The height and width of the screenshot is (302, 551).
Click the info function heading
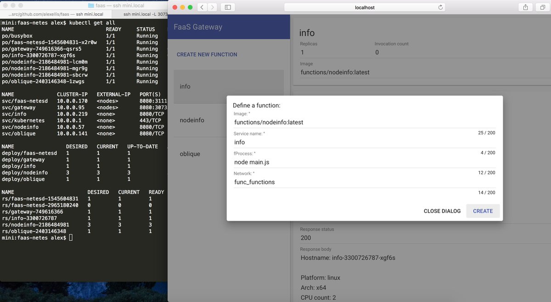(307, 33)
